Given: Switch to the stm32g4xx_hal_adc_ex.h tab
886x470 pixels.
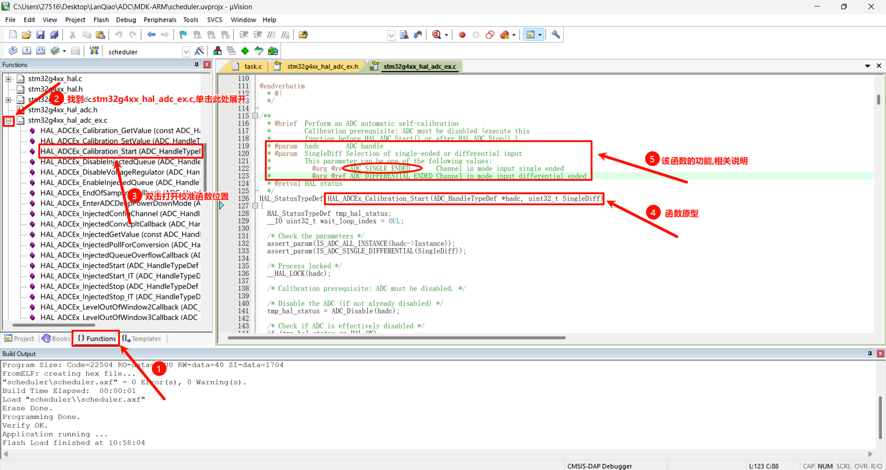Looking at the screenshot, I should pyautogui.click(x=317, y=66).
